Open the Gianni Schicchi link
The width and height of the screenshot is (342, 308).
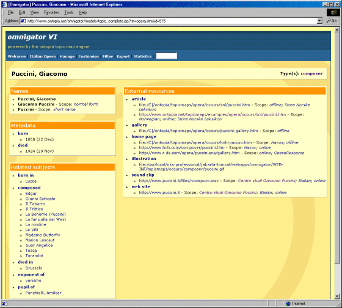(x=40, y=199)
